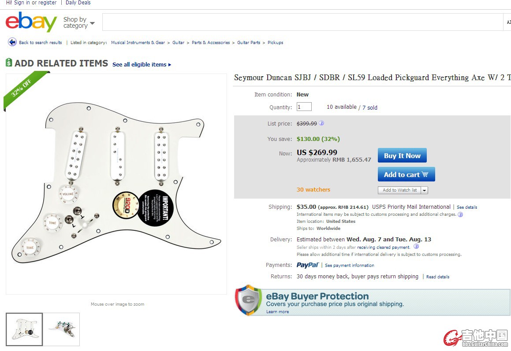Click the cleared payment help icon
Viewport: 511px width, 351px height.
(416, 247)
